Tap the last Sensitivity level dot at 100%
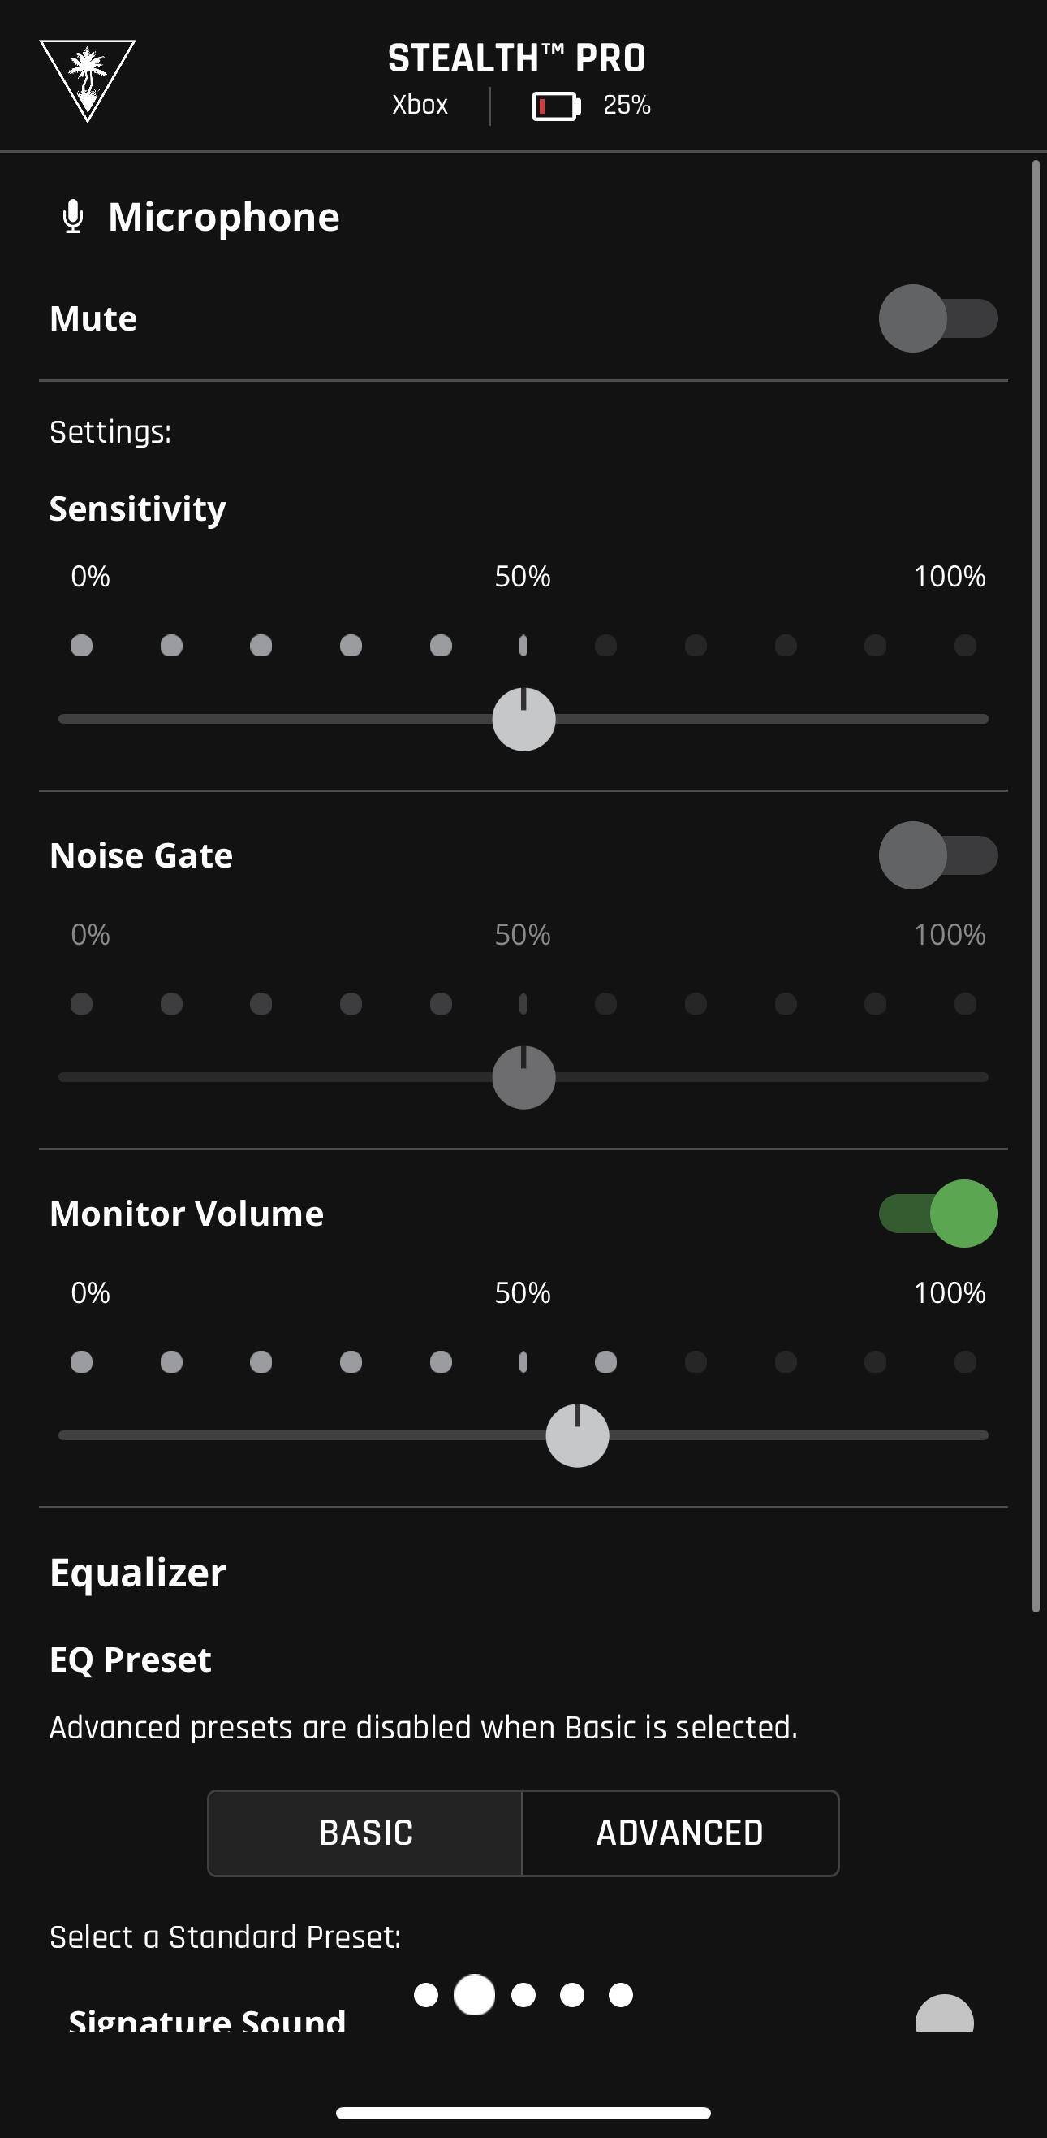Screen dimensions: 1047x2138 tap(965, 646)
